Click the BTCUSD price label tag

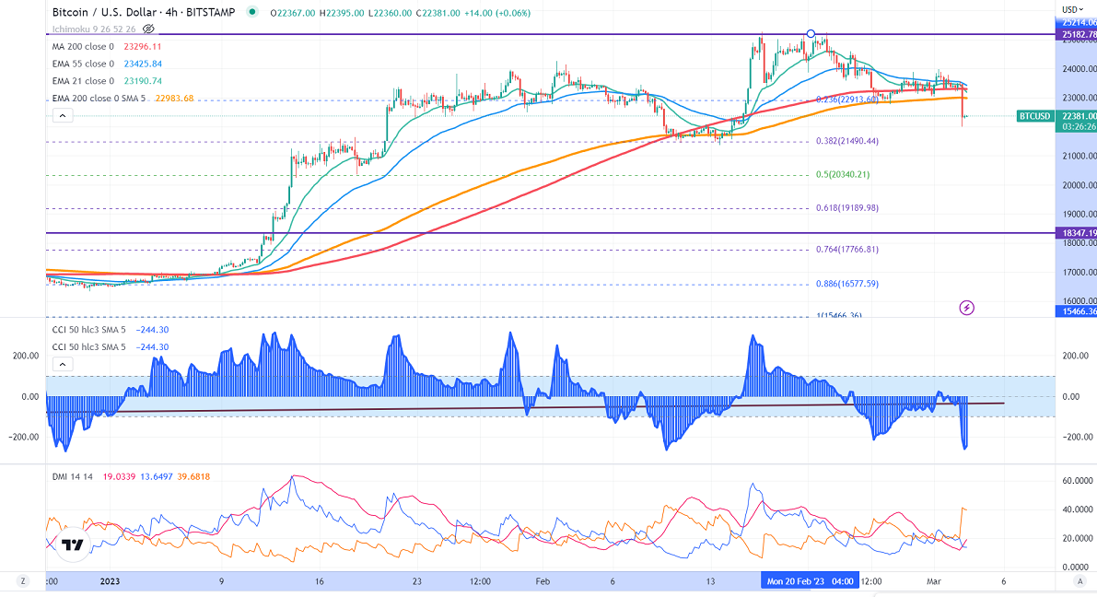(x=1033, y=116)
